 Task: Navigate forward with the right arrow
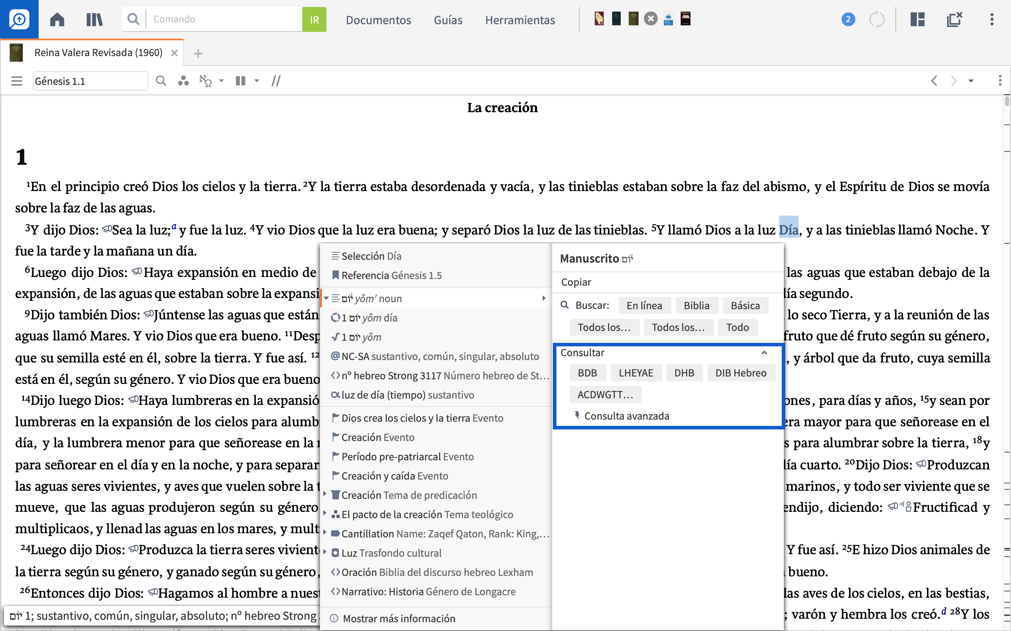click(953, 81)
